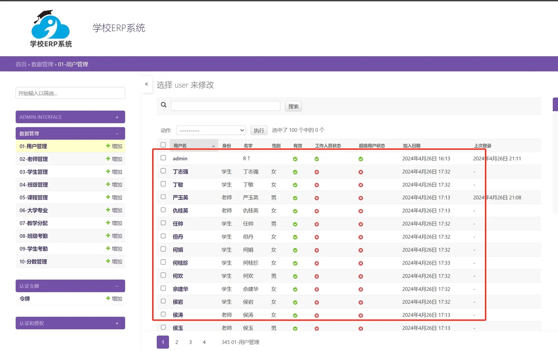Open 05-课程管理 in sidebar
Screen dimensions: 558x351
click(33, 197)
